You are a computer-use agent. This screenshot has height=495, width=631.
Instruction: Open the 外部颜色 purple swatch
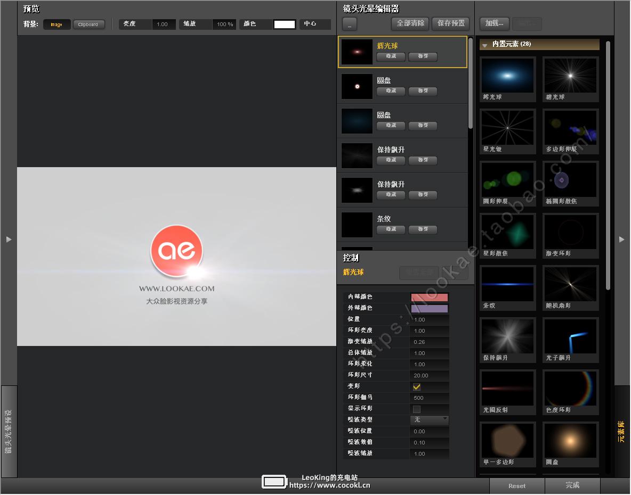tap(430, 309)
